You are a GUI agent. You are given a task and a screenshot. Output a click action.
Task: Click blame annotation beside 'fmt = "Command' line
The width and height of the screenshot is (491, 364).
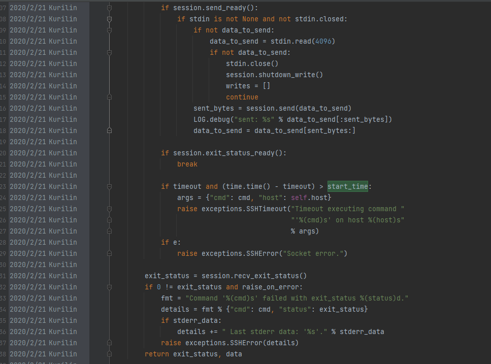pyautogui.click(x=43, y=299)
